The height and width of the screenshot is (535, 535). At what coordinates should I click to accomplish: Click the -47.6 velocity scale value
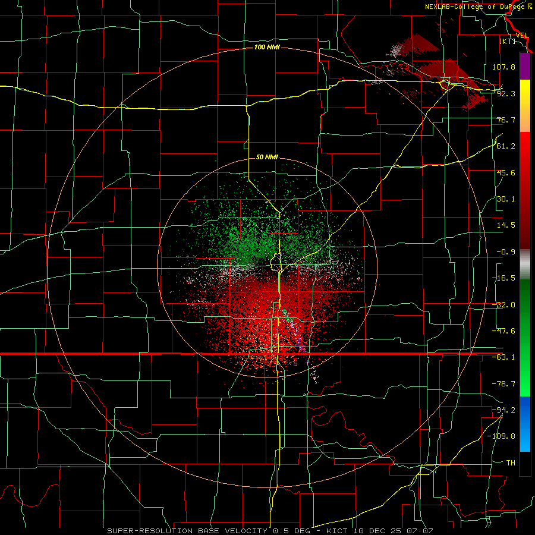pyautogui.click(x=503, y=331)
